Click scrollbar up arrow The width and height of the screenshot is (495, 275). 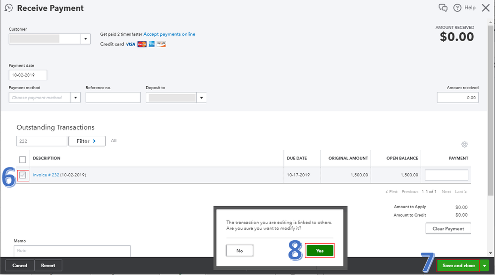tap(490, 23)
